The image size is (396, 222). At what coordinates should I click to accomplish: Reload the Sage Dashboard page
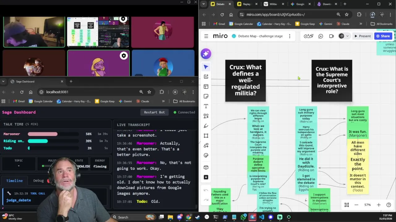pos(22,92)
